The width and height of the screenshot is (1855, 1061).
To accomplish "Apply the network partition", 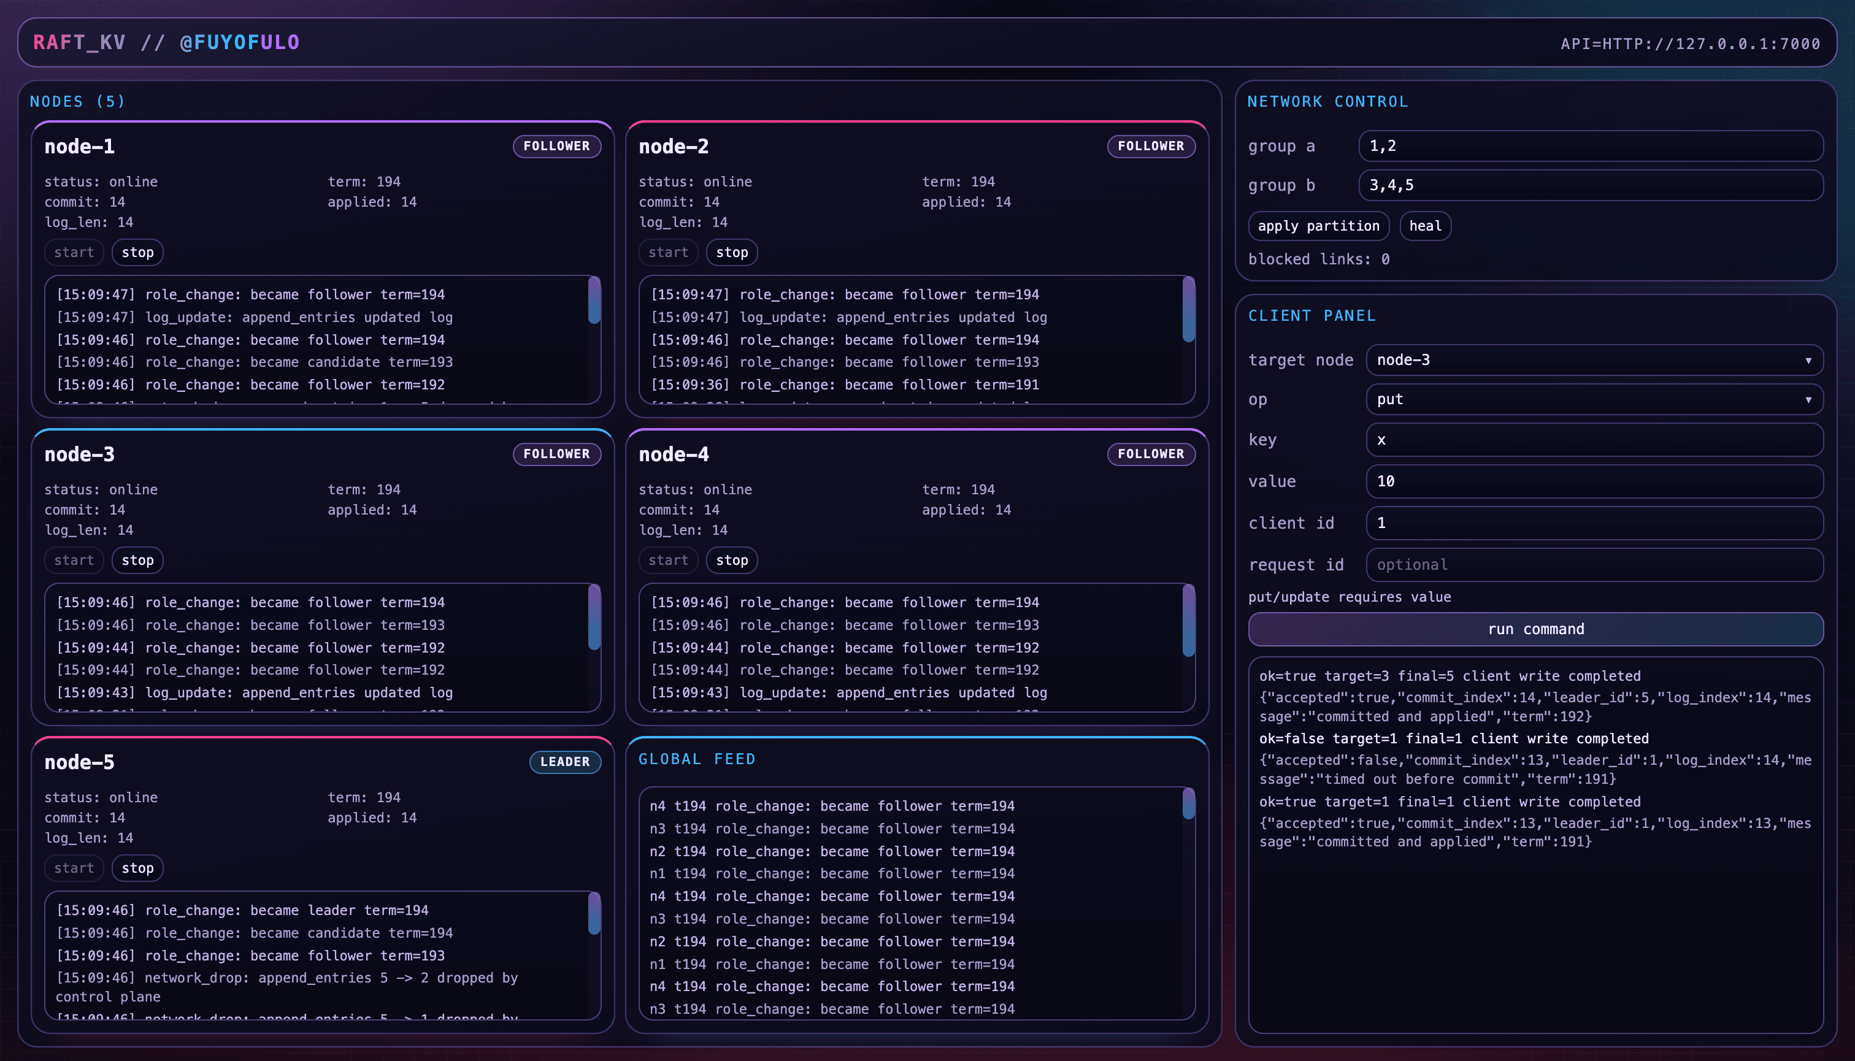I will (x=1318, y=226).
